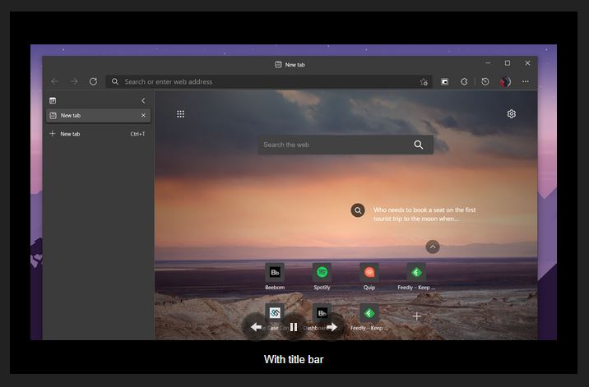Open the Quip quick link tile

pos(369,272)
